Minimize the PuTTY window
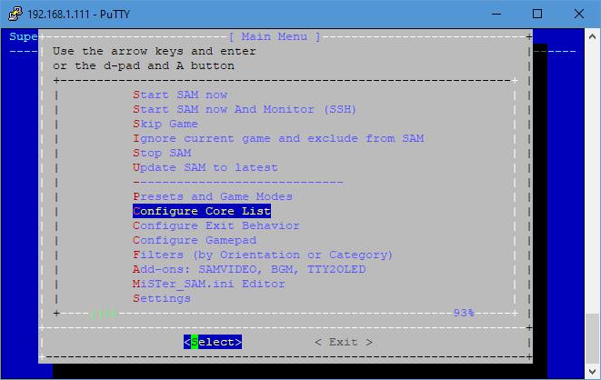The height and width of the screenshot is (380, 601). [x=496, y=14]
